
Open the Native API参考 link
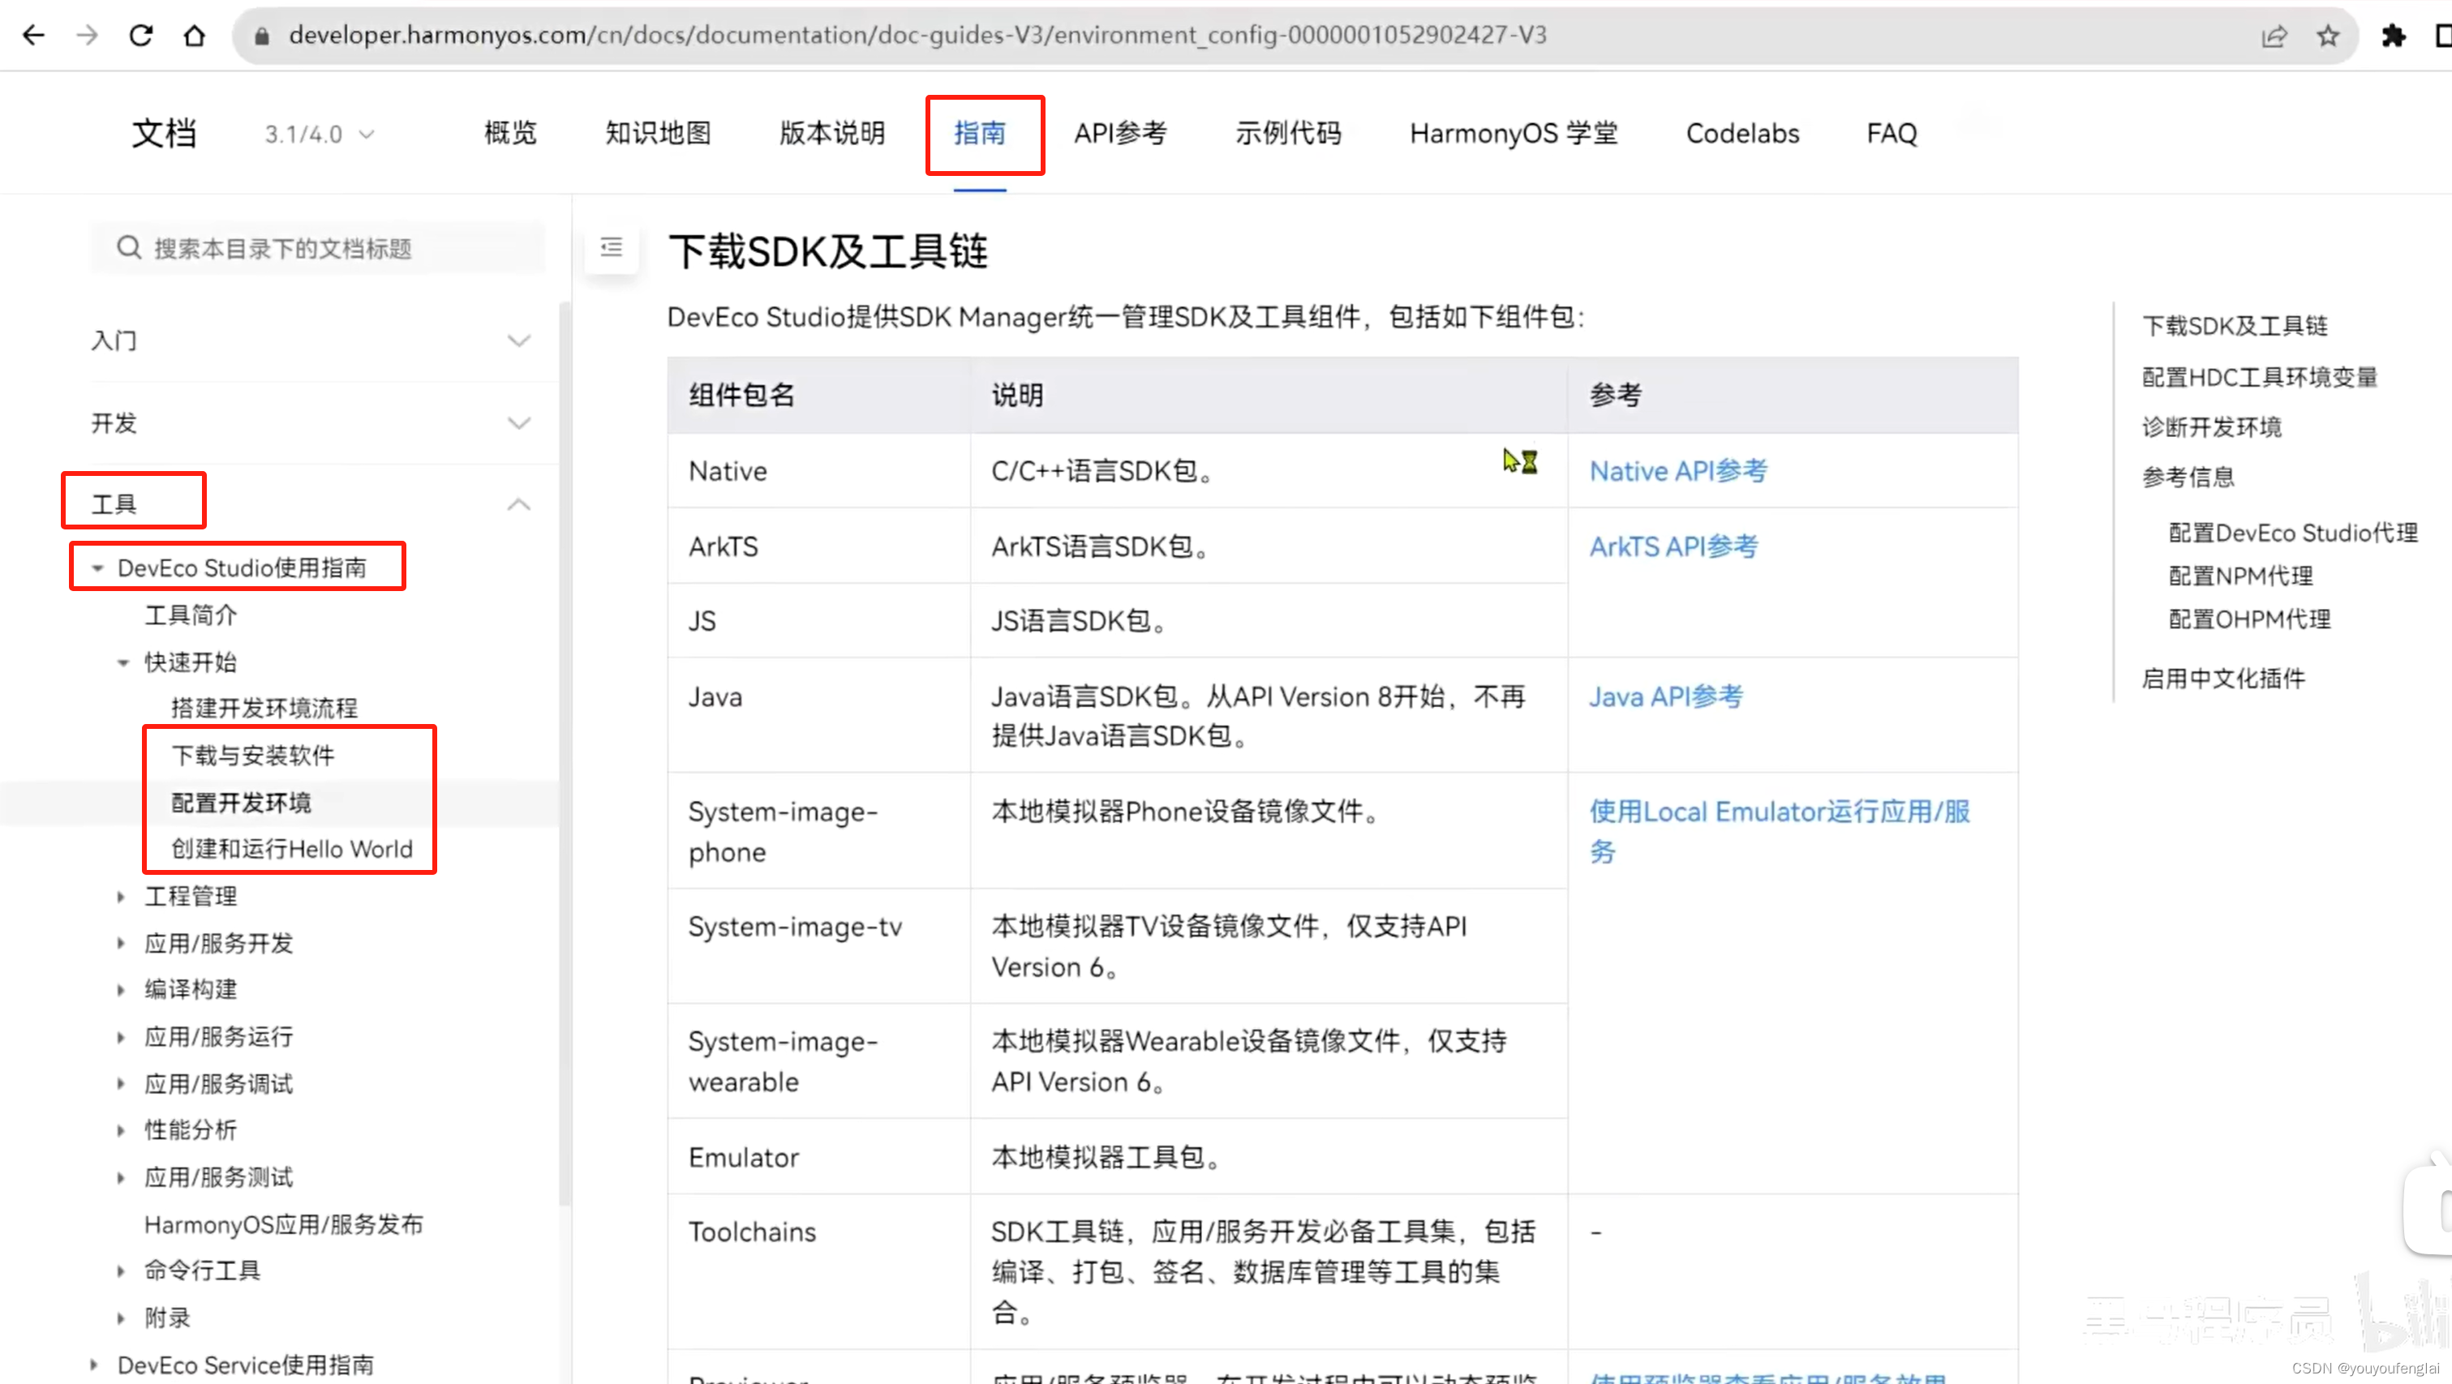coord(1678,470)
